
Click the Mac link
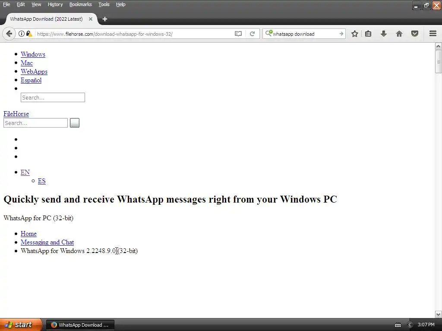[x=27, y=63]
